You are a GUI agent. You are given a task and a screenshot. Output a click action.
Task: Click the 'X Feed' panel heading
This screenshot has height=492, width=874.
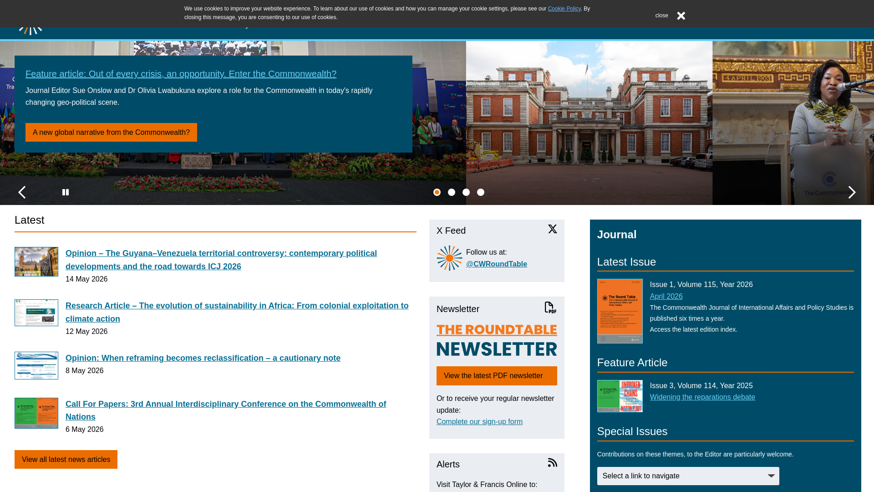(451, 231)
